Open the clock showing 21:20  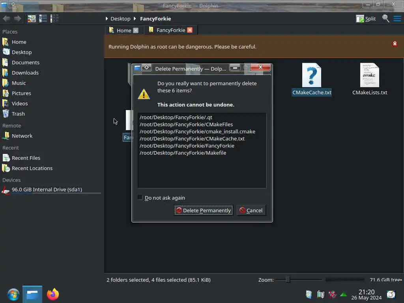(367, 294)
